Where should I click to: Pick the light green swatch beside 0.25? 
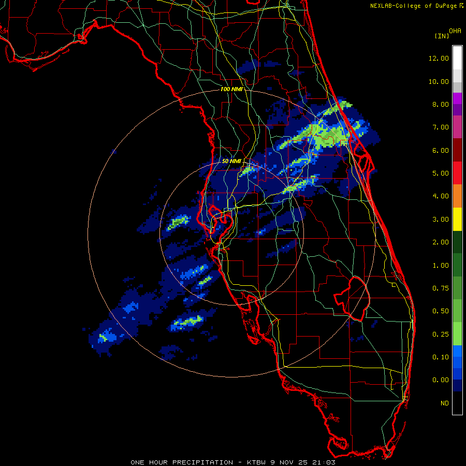(x=457, y=334)
